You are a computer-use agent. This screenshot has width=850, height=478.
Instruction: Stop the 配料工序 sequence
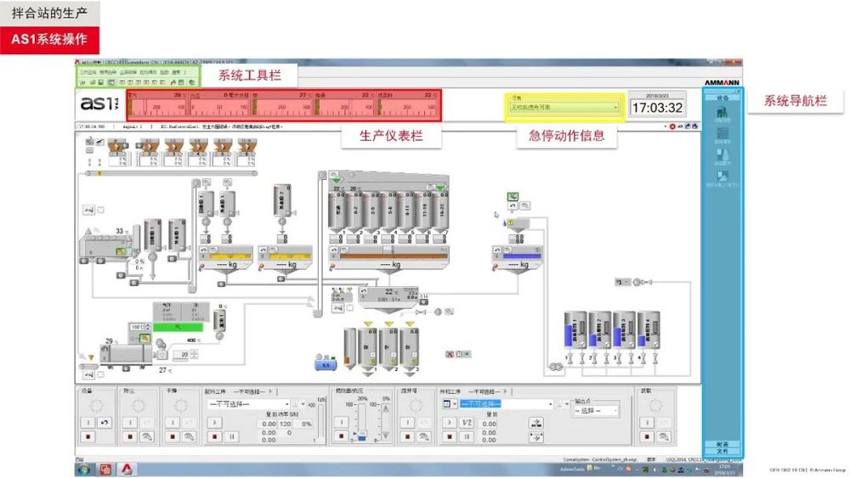click(x=215, y=436)
